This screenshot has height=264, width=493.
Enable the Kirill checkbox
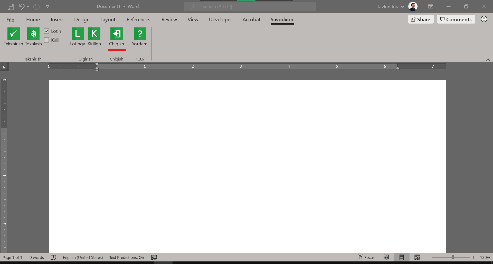click(46, 40)
